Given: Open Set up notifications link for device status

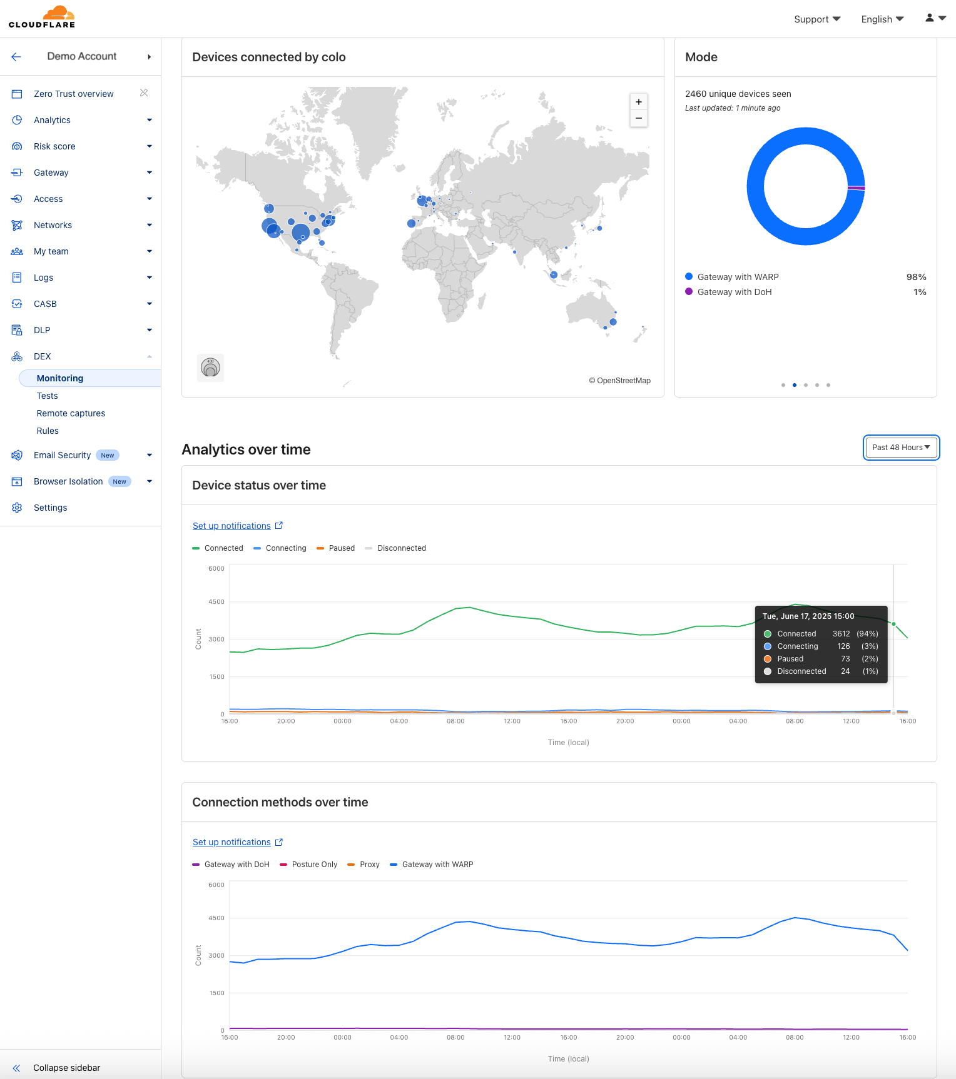Looking at the screenshot, I should click(232, 526).
